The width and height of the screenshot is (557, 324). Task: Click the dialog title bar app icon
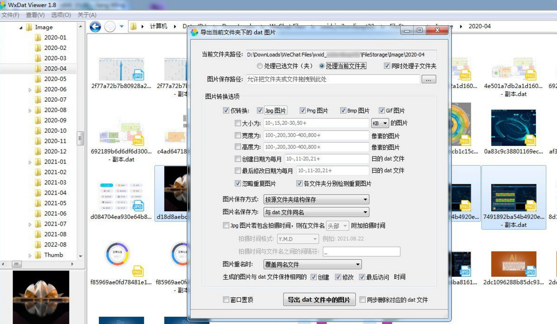click(x=194, y=32)
